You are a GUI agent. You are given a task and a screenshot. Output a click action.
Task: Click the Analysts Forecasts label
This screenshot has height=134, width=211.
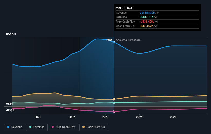click(128, 40)
